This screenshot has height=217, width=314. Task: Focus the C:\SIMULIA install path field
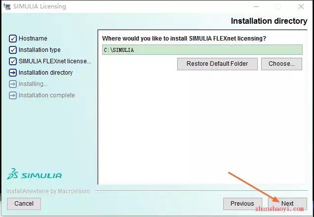coord(202,50)
